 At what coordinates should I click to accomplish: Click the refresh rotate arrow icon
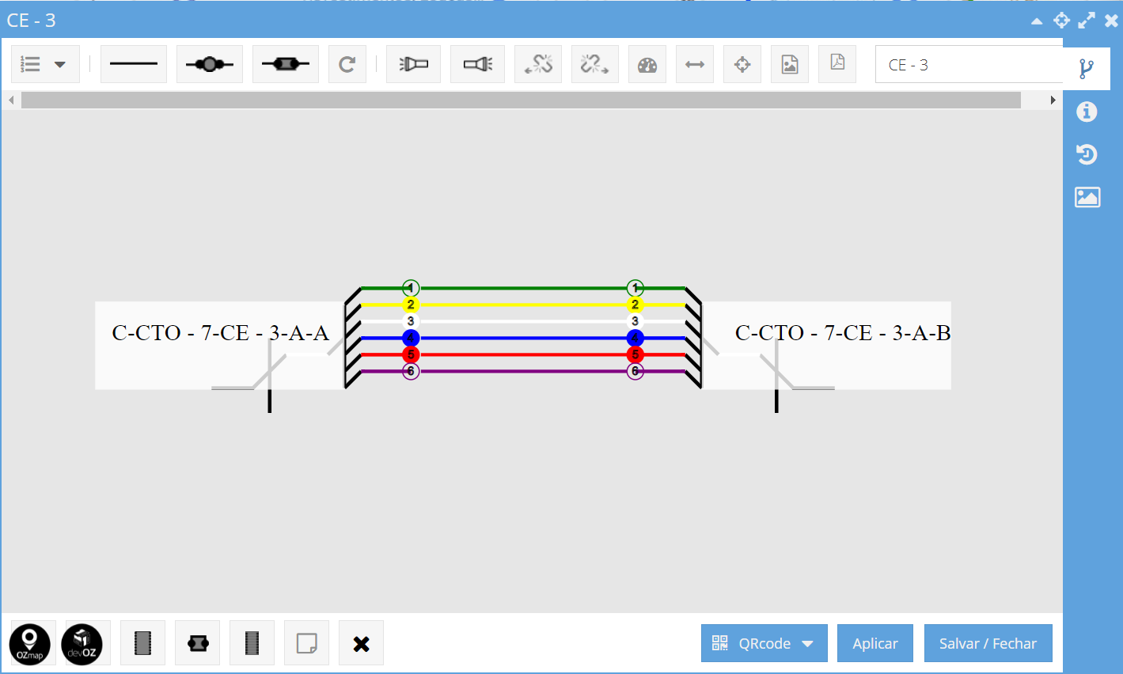coord(347,65)
